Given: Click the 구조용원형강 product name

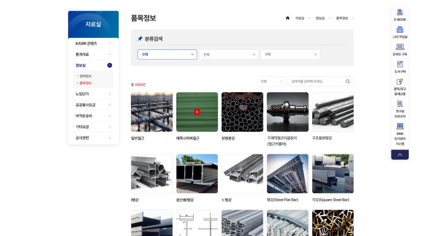Looking at the screenshot, I should coord(322,138).
